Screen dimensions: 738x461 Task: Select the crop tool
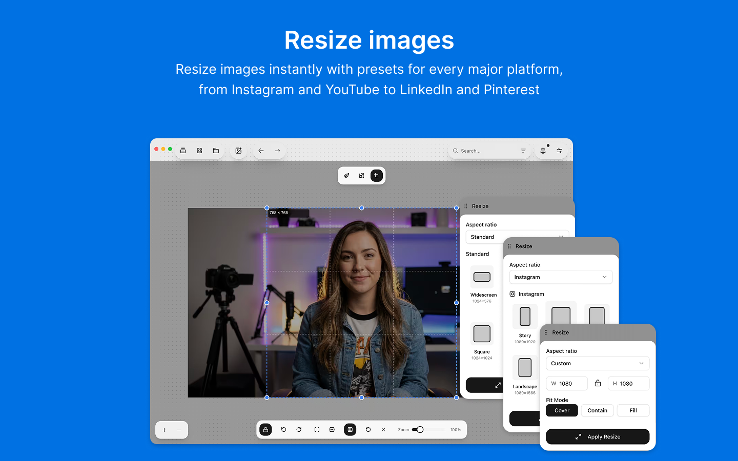[x=377, y=176]
